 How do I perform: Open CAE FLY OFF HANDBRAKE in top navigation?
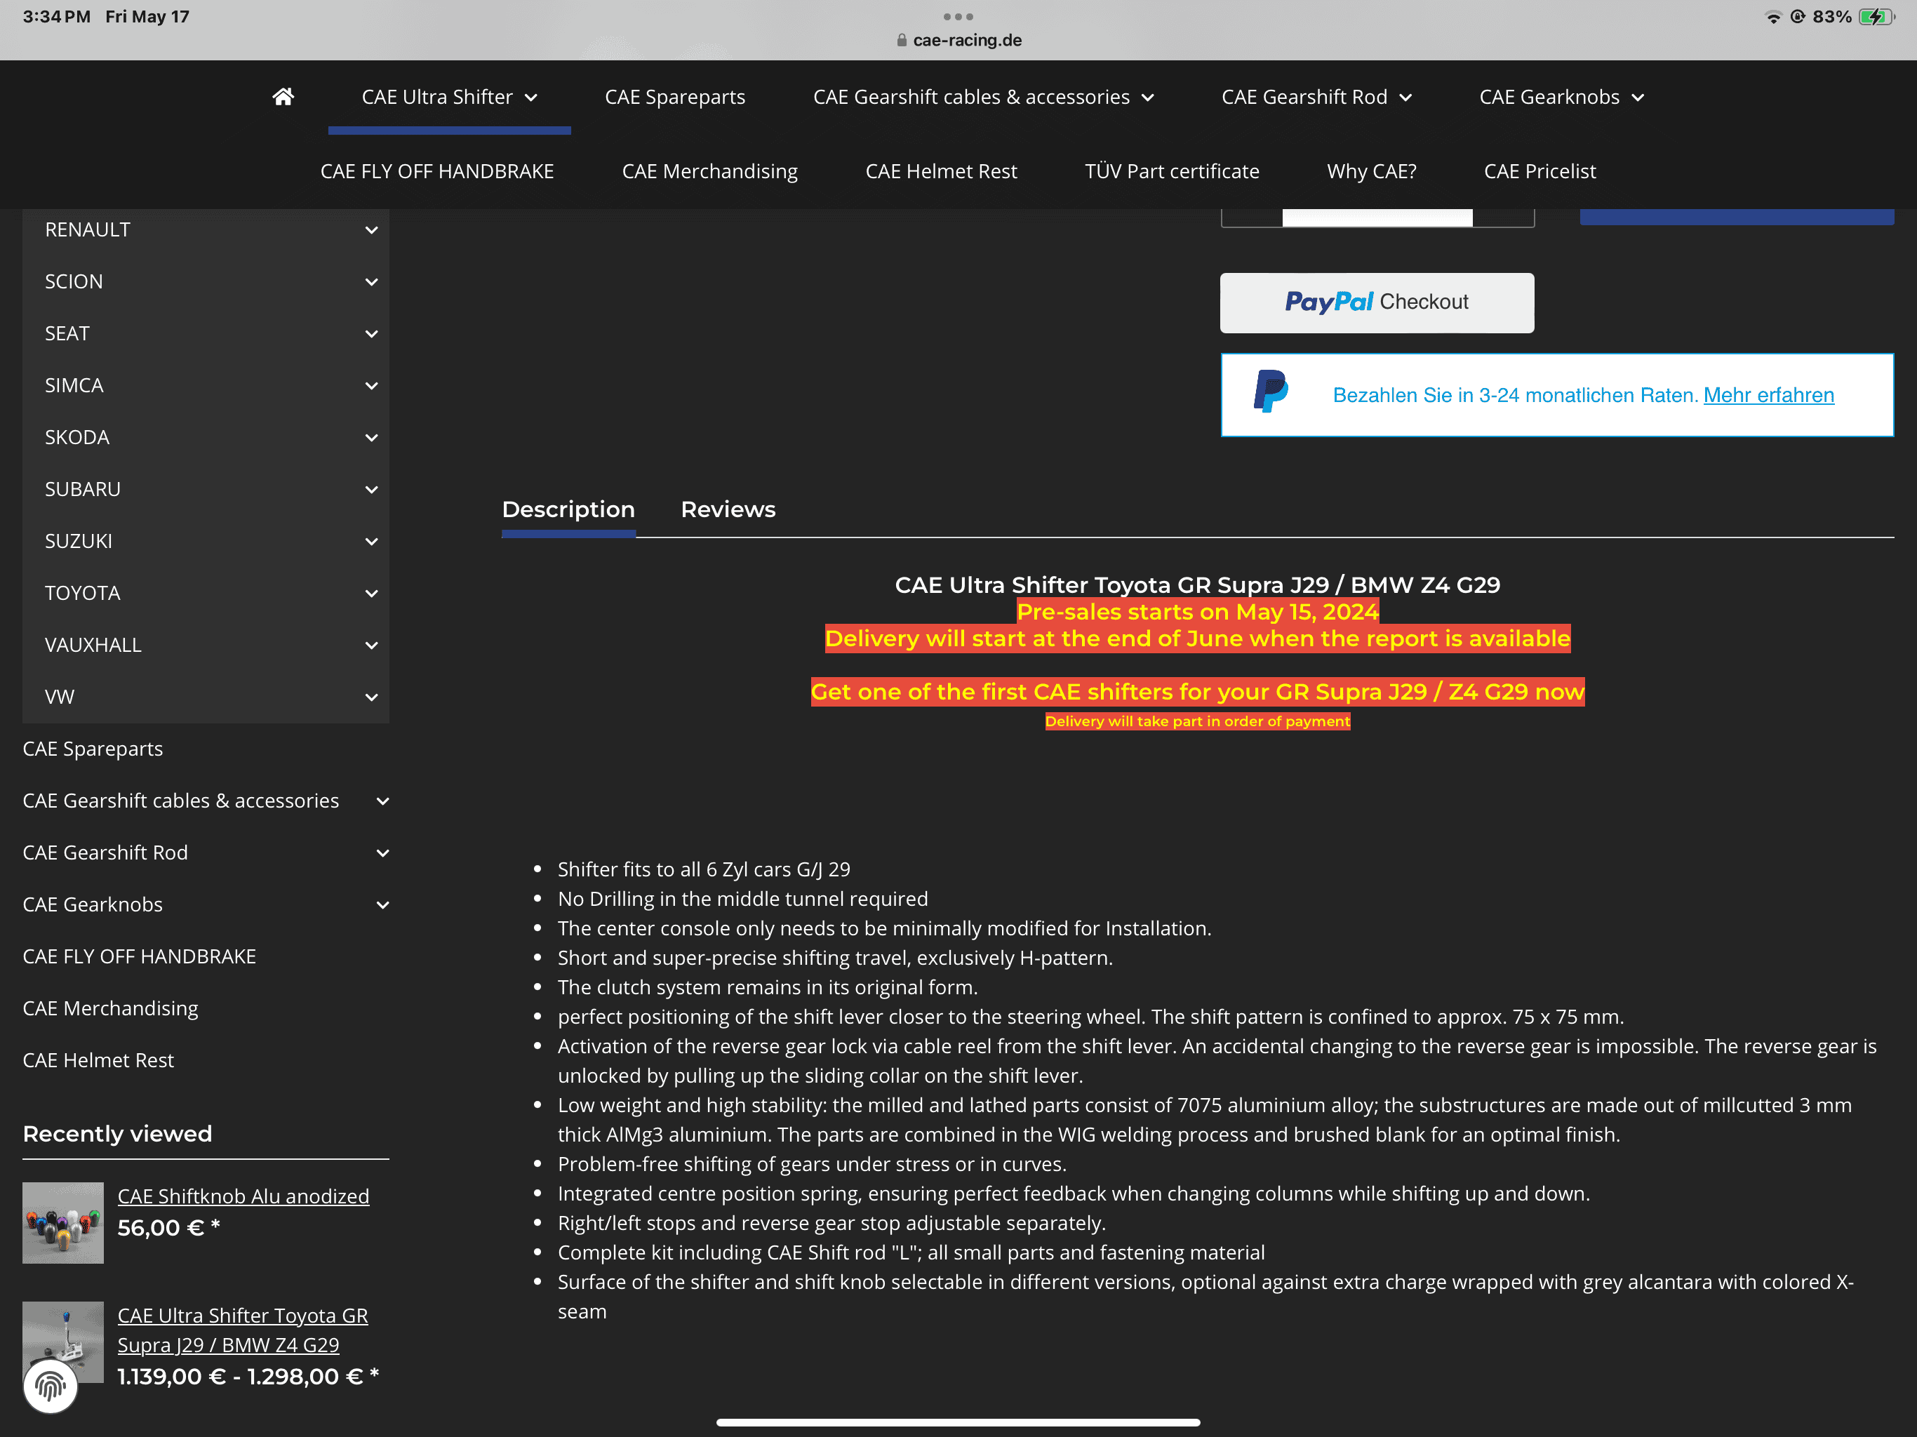436,172
